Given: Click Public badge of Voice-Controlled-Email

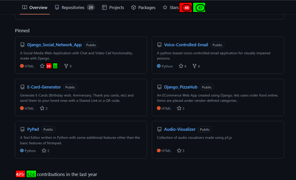Looking at the screenshot, I should click(x=217, y=45).
